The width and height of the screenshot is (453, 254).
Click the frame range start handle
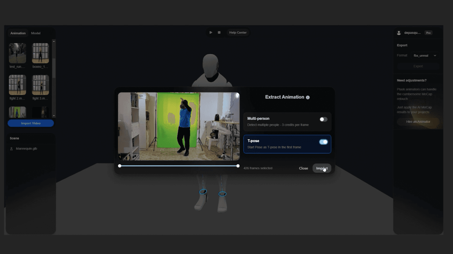tap(120, 166)
